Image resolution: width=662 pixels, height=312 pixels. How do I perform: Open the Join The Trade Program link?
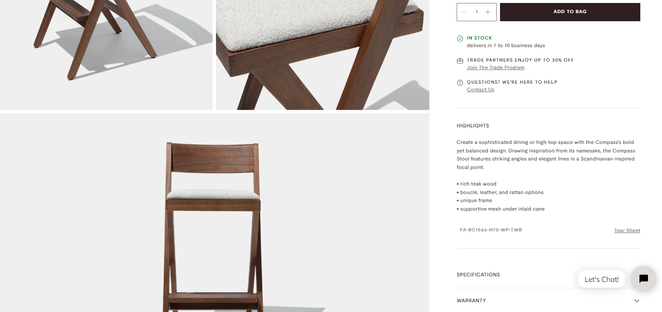pos(495,67)
